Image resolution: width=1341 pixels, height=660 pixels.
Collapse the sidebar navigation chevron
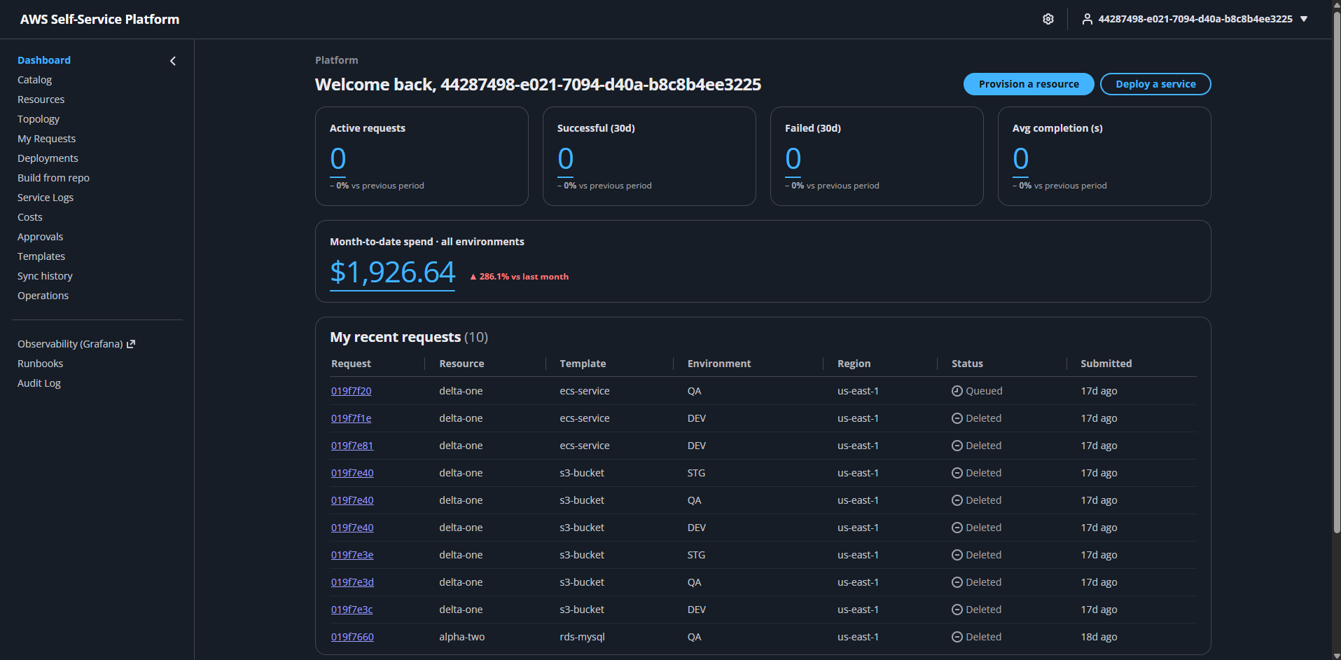(x=173, y=61)
